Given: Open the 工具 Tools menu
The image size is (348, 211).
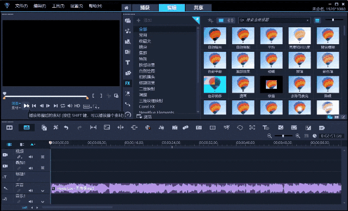Looking at the screenshot, I should point(58,6).
